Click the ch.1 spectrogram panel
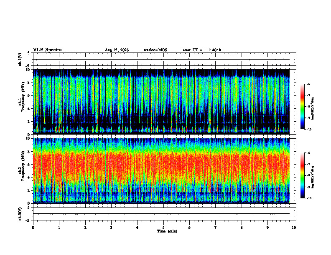Image resolution: width=331 pixels, height=255 pixels. (x=161, y=102)
